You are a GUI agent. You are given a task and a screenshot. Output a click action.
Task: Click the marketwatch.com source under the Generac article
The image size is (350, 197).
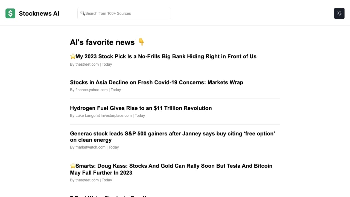(90, 147)
